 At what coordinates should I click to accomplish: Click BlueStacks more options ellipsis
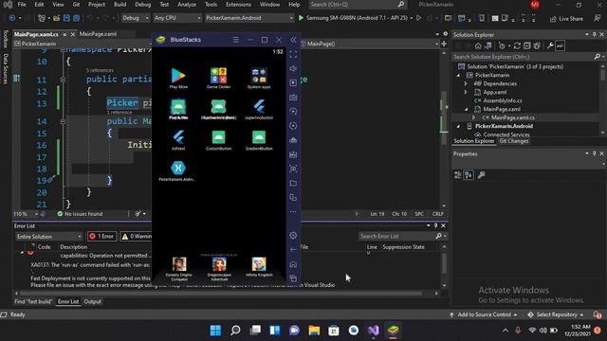293,211
